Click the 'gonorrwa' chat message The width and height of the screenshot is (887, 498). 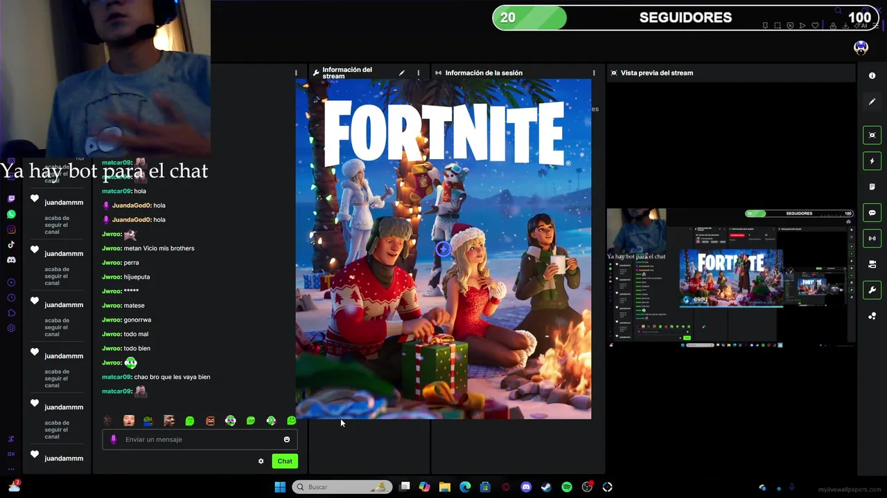point(127,320)
